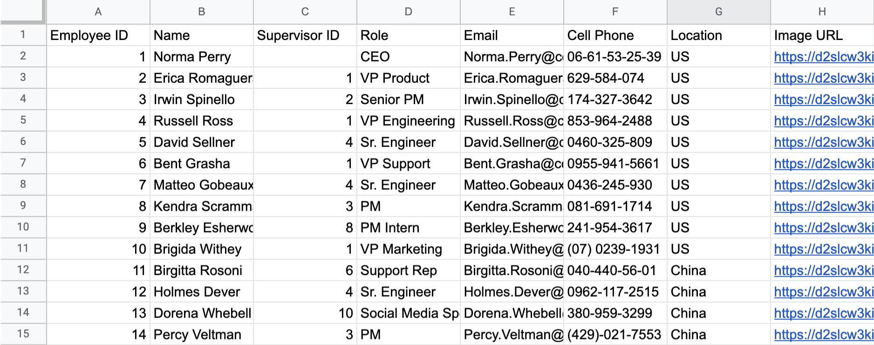This screenshot has width=874, height=345.
Task: Click Irwin Spinello's email cell
Action: click(x=511, y=99)
